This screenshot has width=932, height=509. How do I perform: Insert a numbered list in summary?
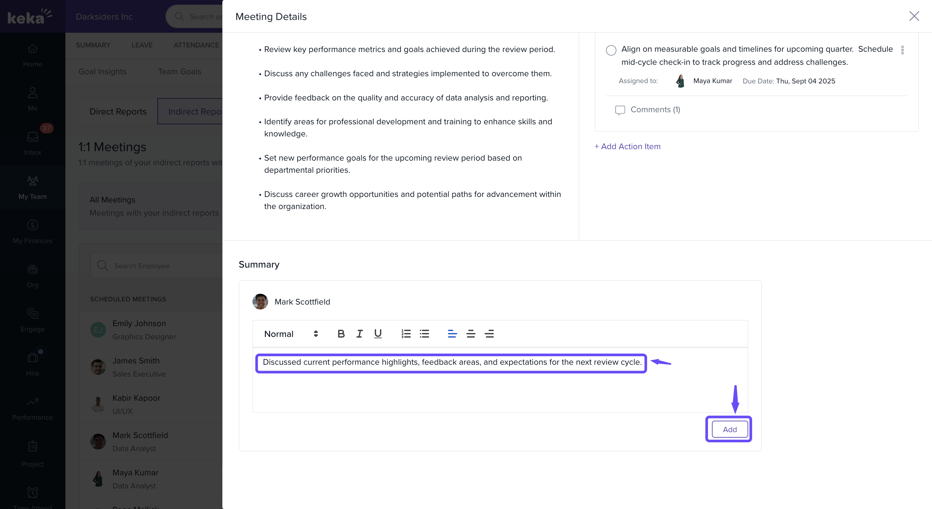coord(406,334)
